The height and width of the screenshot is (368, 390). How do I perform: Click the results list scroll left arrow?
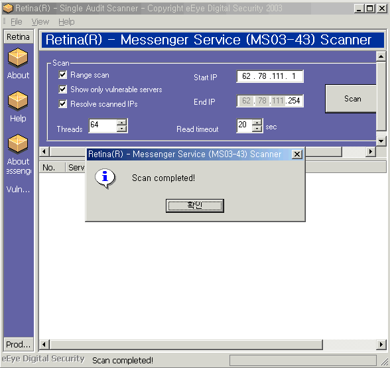(44, 345)
